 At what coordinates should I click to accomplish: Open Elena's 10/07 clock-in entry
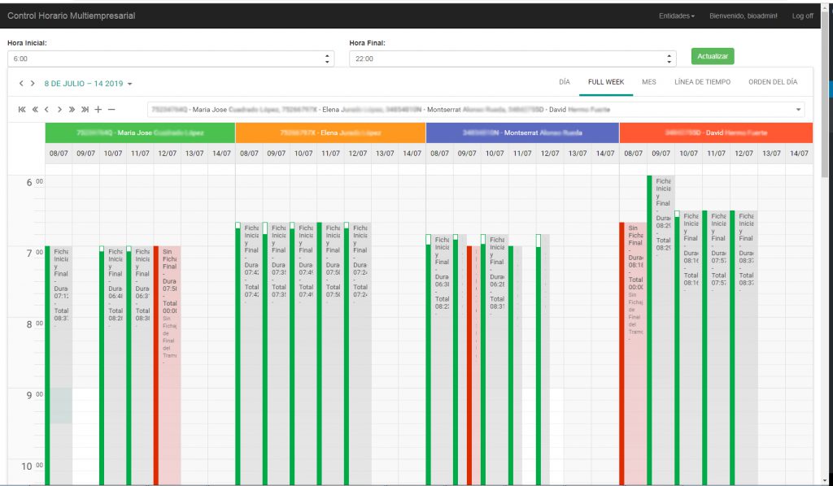click(303, 354)
